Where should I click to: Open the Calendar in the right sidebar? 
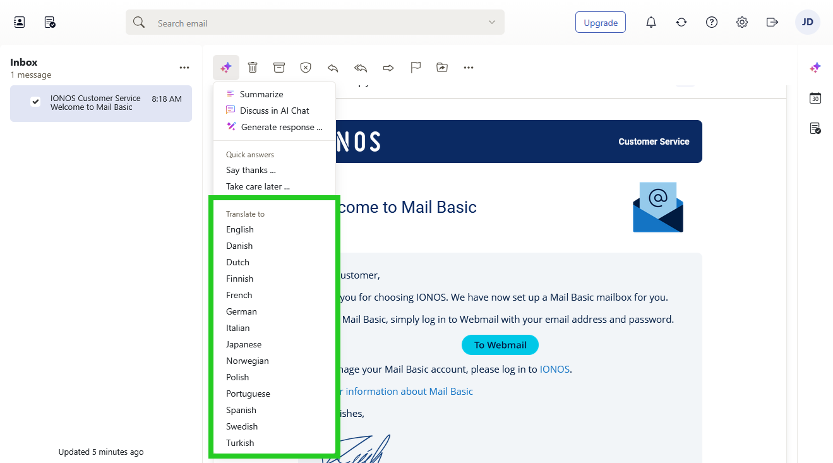click(x=815, y=98)
